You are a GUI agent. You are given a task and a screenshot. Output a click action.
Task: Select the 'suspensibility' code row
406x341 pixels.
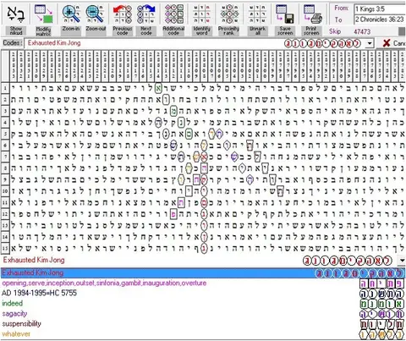203,324
